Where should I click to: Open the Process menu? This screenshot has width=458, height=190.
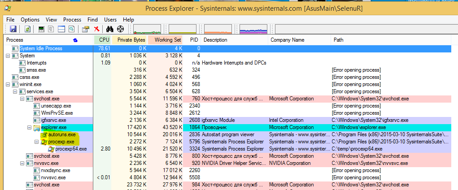[x=72, y=20]
